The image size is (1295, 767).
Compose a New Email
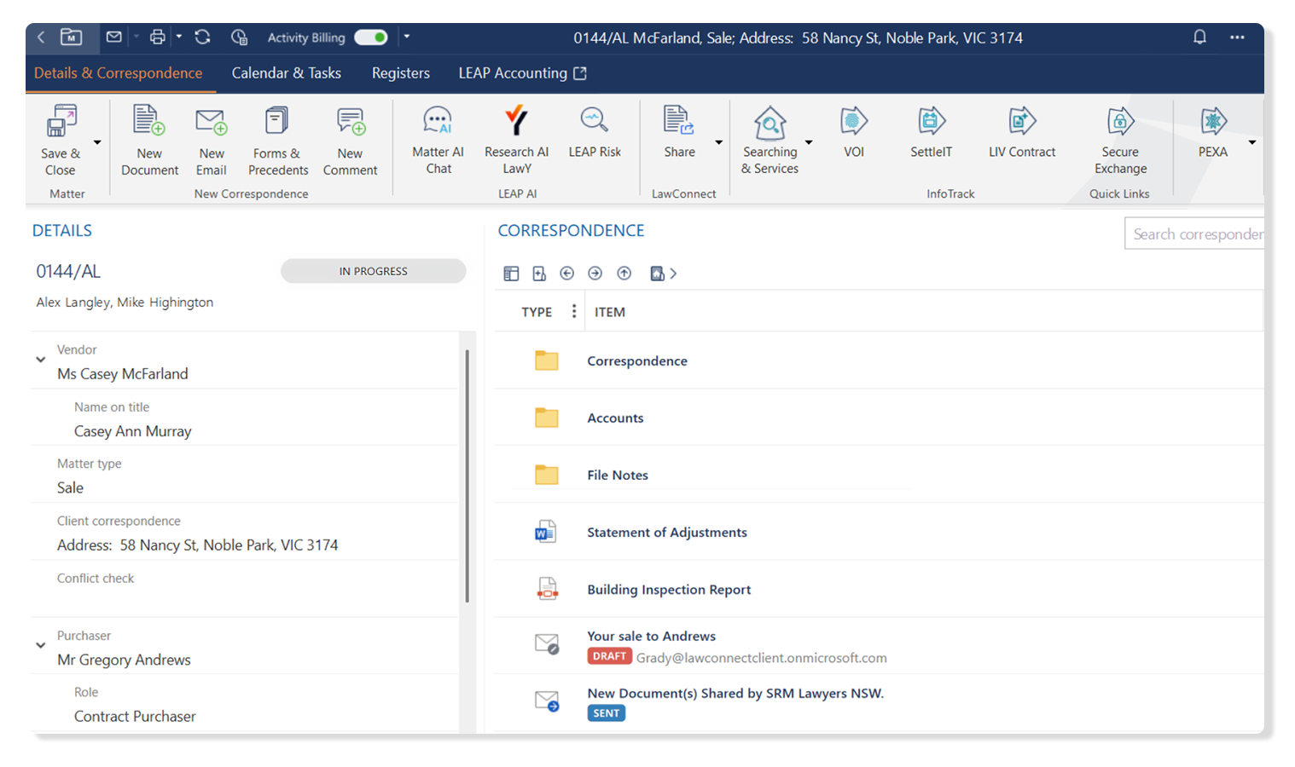(211, 141)
